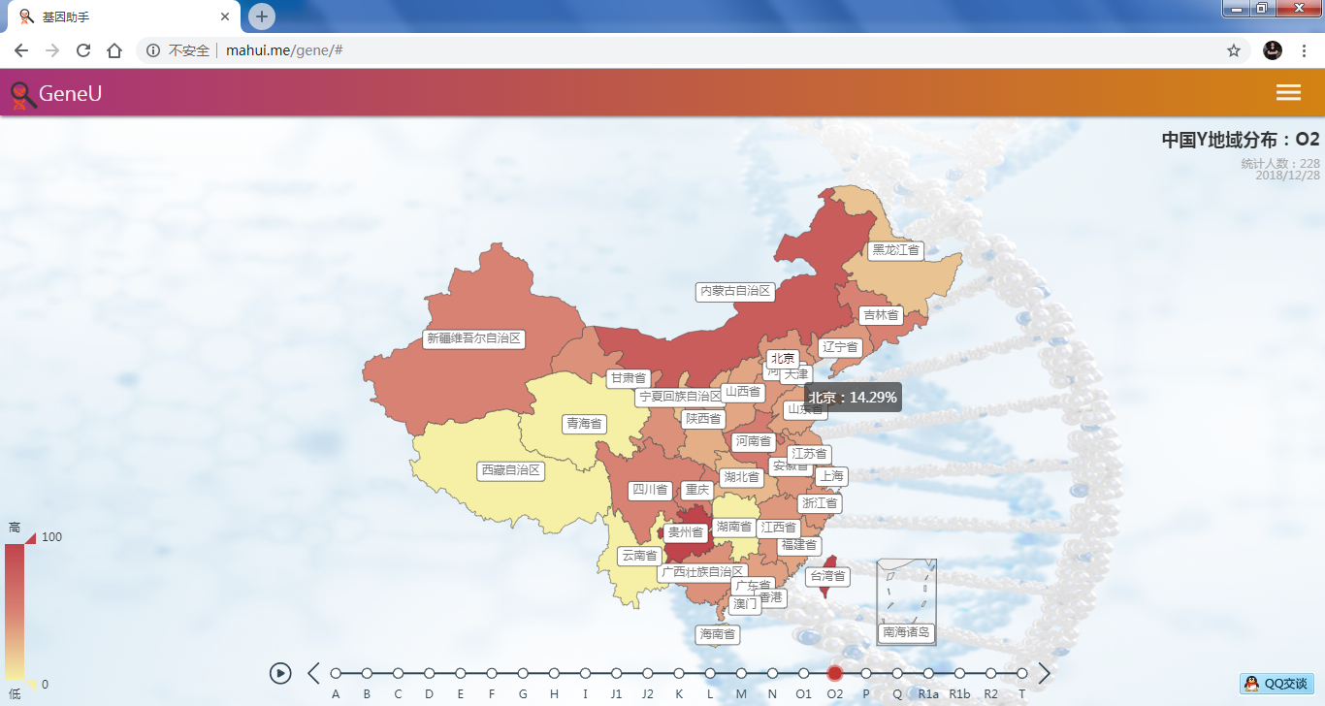
Task: Switch to the 基因助手 tab
Action: pos(116,17)
